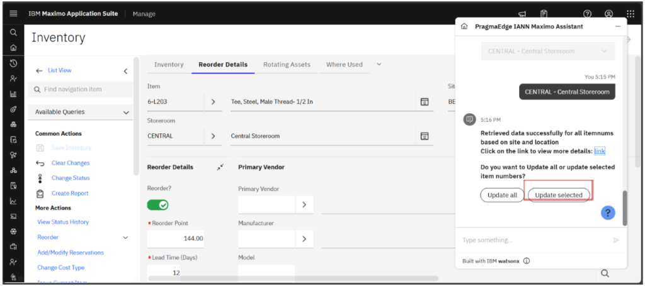
Task: Open the Item 6-L203 lookup chevron
Action: (x=213, y=102)
